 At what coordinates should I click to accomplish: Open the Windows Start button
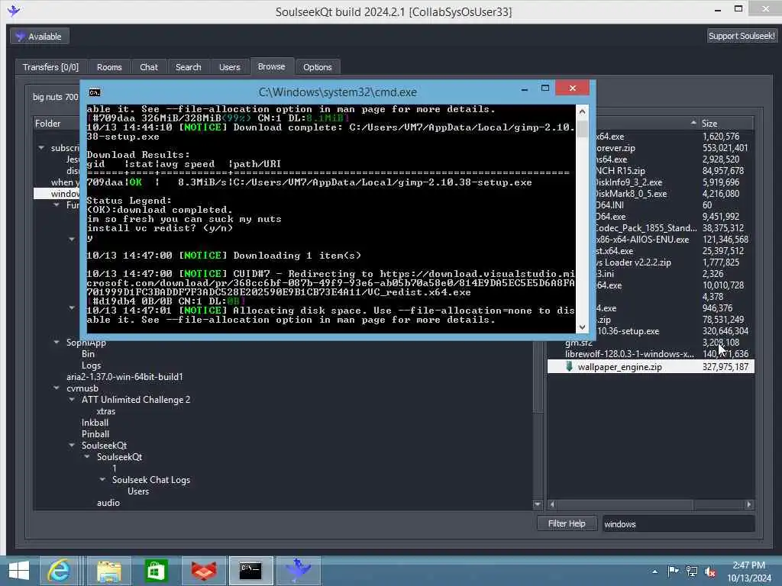(x=19, y=571)
